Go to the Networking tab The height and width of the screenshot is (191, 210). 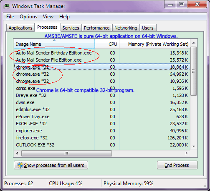pyautogui.click(x=126, y=28)
